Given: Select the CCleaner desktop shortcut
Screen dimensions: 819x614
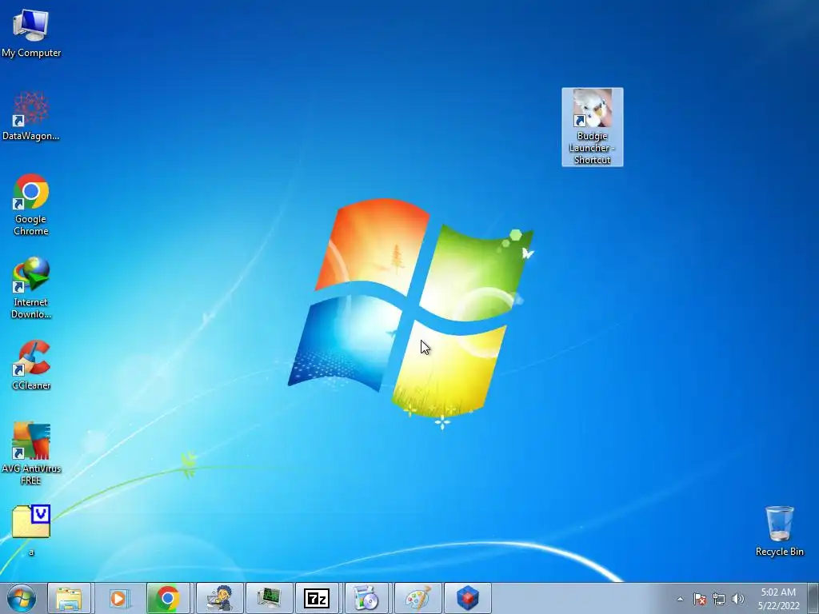Looking at the screenshot, I should 31,365.
